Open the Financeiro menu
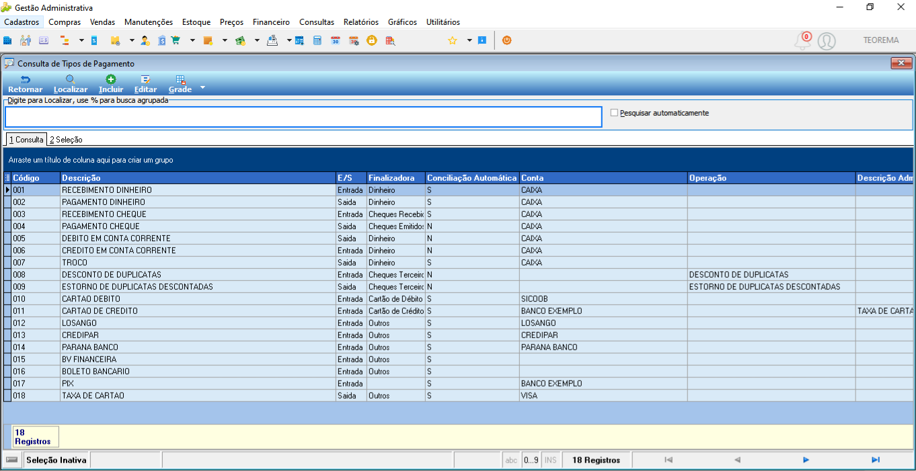Screen dimensions: 916x471 pos(271,22)
